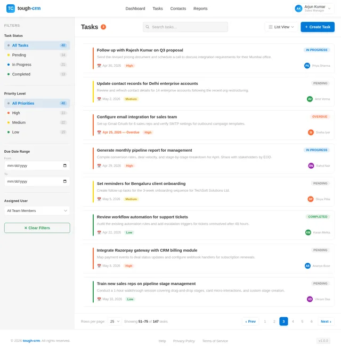Image resolution: width=341 pixels, height=352 pixels.
Task: Filter tasks by In Progress status
Action: coord(37,65)
